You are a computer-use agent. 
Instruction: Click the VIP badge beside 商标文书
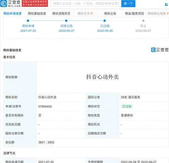(92, 13)
